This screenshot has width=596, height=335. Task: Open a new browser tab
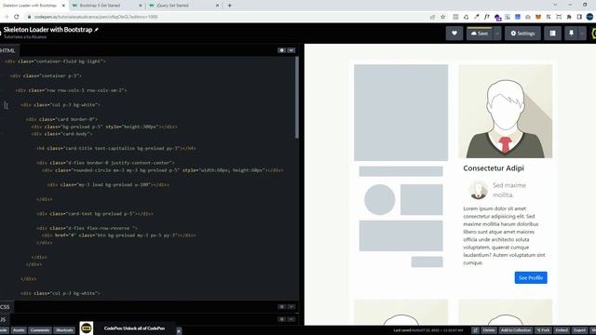(230, 6)
